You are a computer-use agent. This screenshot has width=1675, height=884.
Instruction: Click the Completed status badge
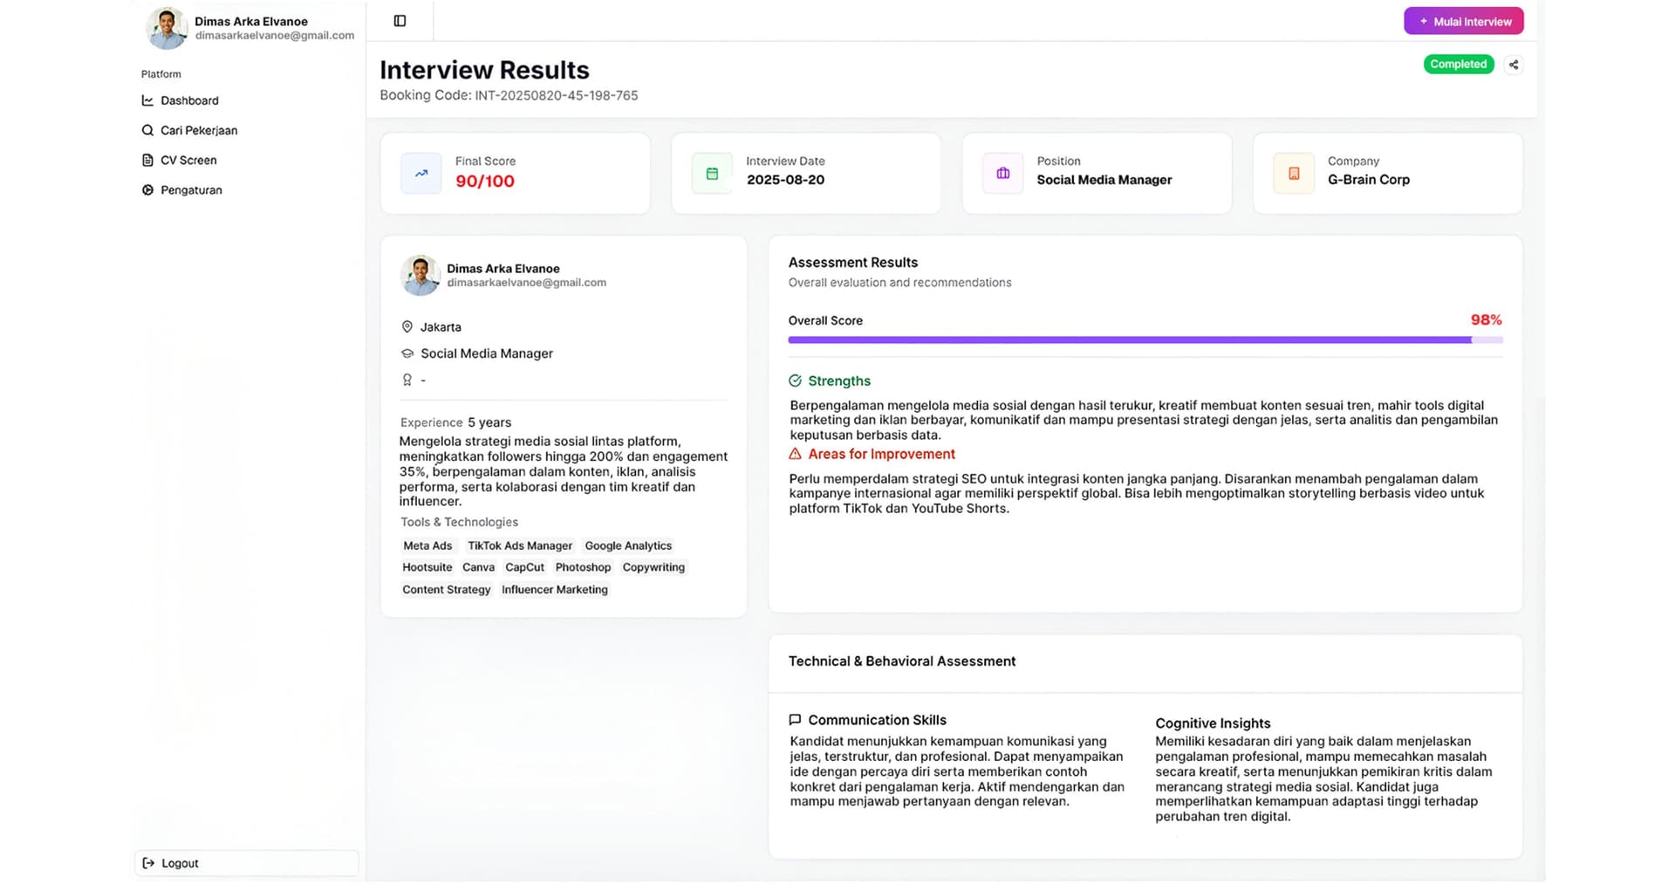(1458, 65)
